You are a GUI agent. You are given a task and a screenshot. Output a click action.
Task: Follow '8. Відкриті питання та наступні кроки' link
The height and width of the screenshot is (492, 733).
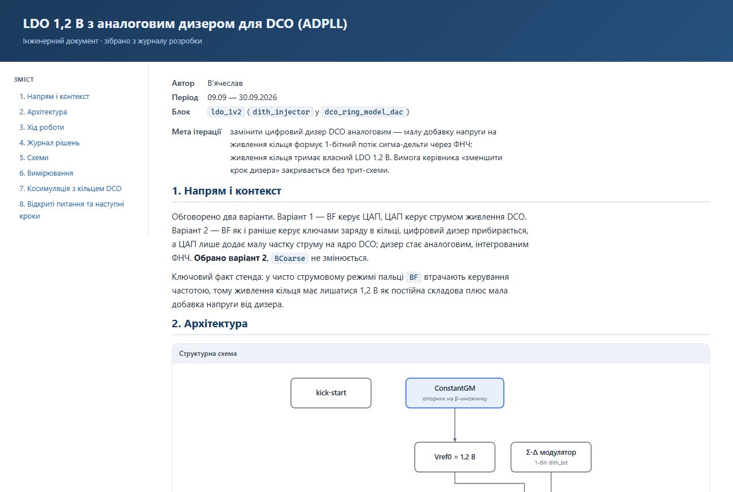point(72,210)
